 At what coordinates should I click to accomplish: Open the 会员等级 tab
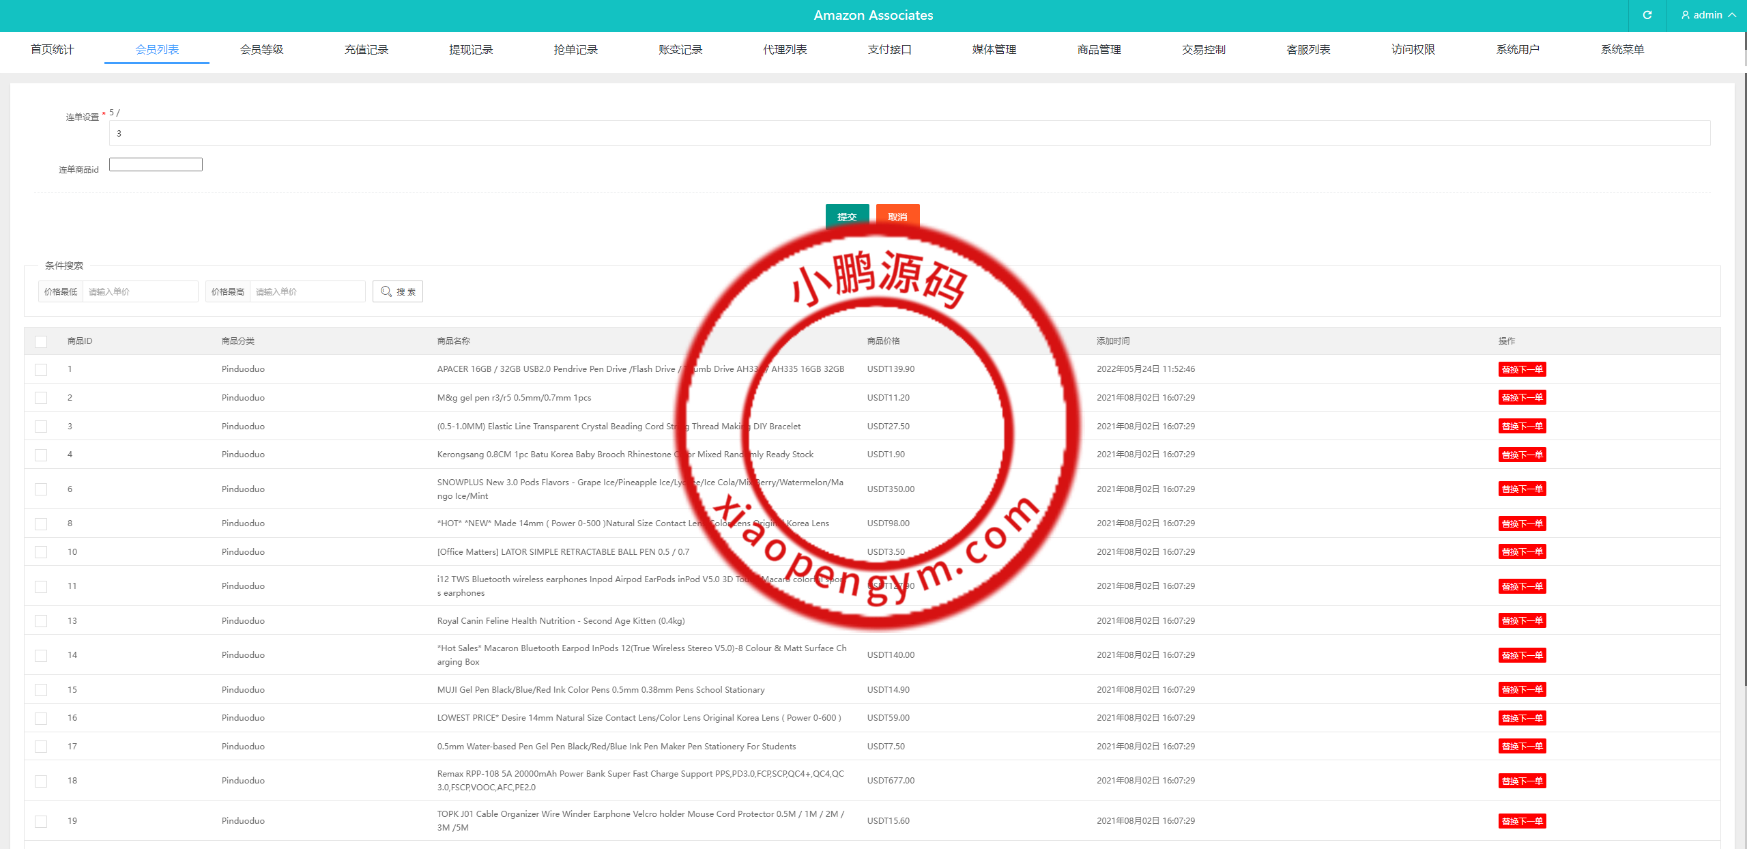point(261,49)
